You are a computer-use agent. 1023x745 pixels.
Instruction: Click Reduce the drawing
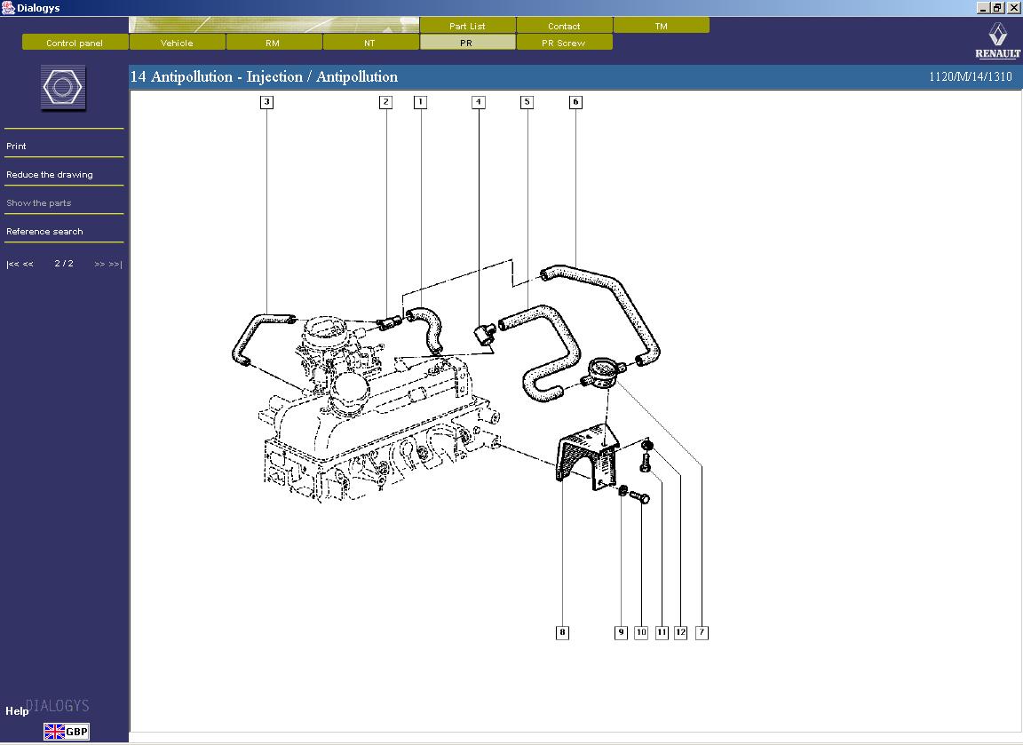coord(50,175)
